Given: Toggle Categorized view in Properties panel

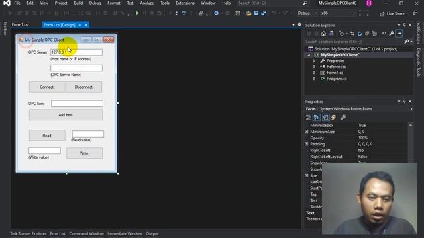Looking at the screenshot, I should coord(309,118).
